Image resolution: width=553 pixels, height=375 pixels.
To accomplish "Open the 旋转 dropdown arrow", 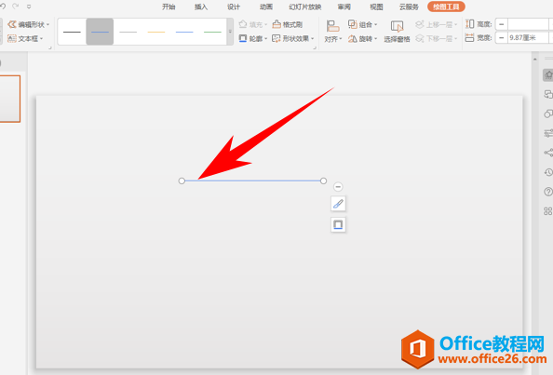I will (376, 39).
